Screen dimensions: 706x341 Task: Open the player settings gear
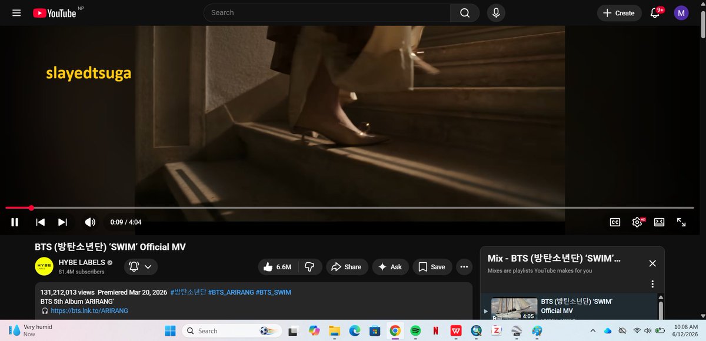click(637, 222)
